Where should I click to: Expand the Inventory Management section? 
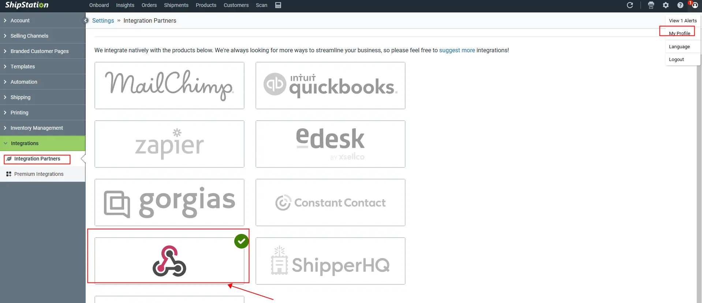point(42,128)
